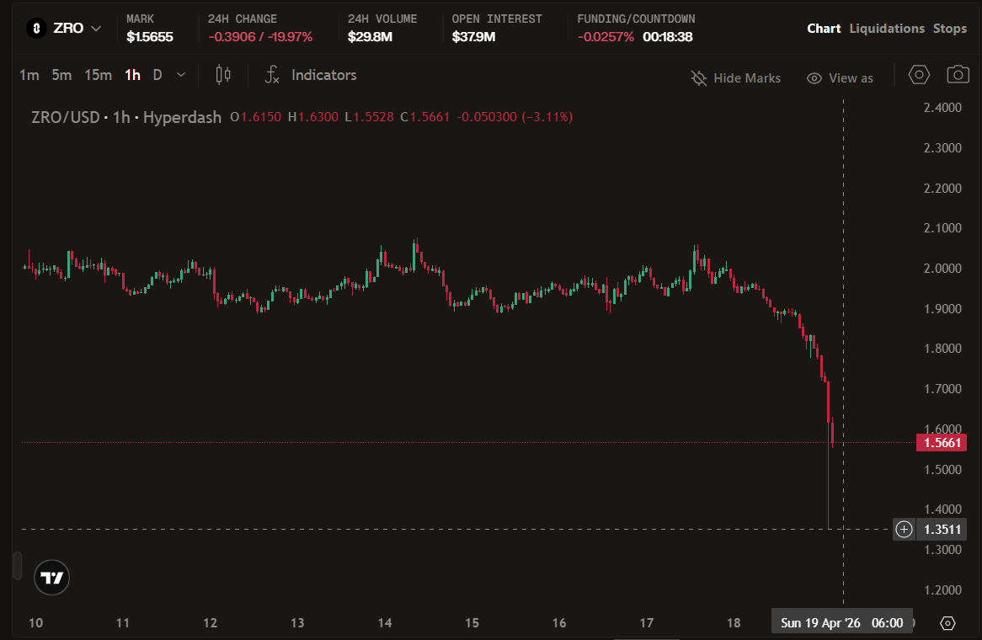Click the funding rate -0.0257%
The image size is (982, 640).
606,37
